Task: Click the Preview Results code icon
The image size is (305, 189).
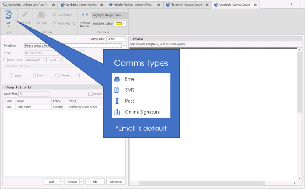Action: point(85,15)
